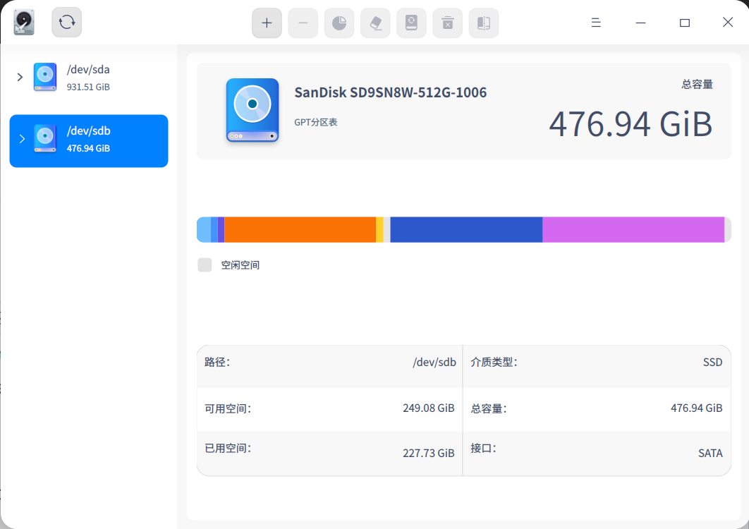Expand the /dev/sda tree arrow
This screenshot has height=529, width=749.
[x=20, y=78]
